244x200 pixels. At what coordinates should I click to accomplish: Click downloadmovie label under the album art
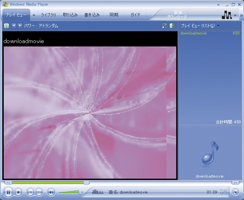coord(210,177)
